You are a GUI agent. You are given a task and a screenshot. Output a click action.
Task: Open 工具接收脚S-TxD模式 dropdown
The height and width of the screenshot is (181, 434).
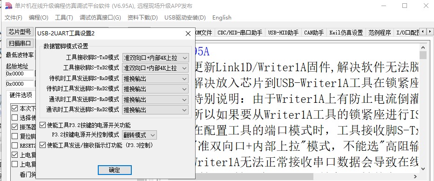pos(155,58)
